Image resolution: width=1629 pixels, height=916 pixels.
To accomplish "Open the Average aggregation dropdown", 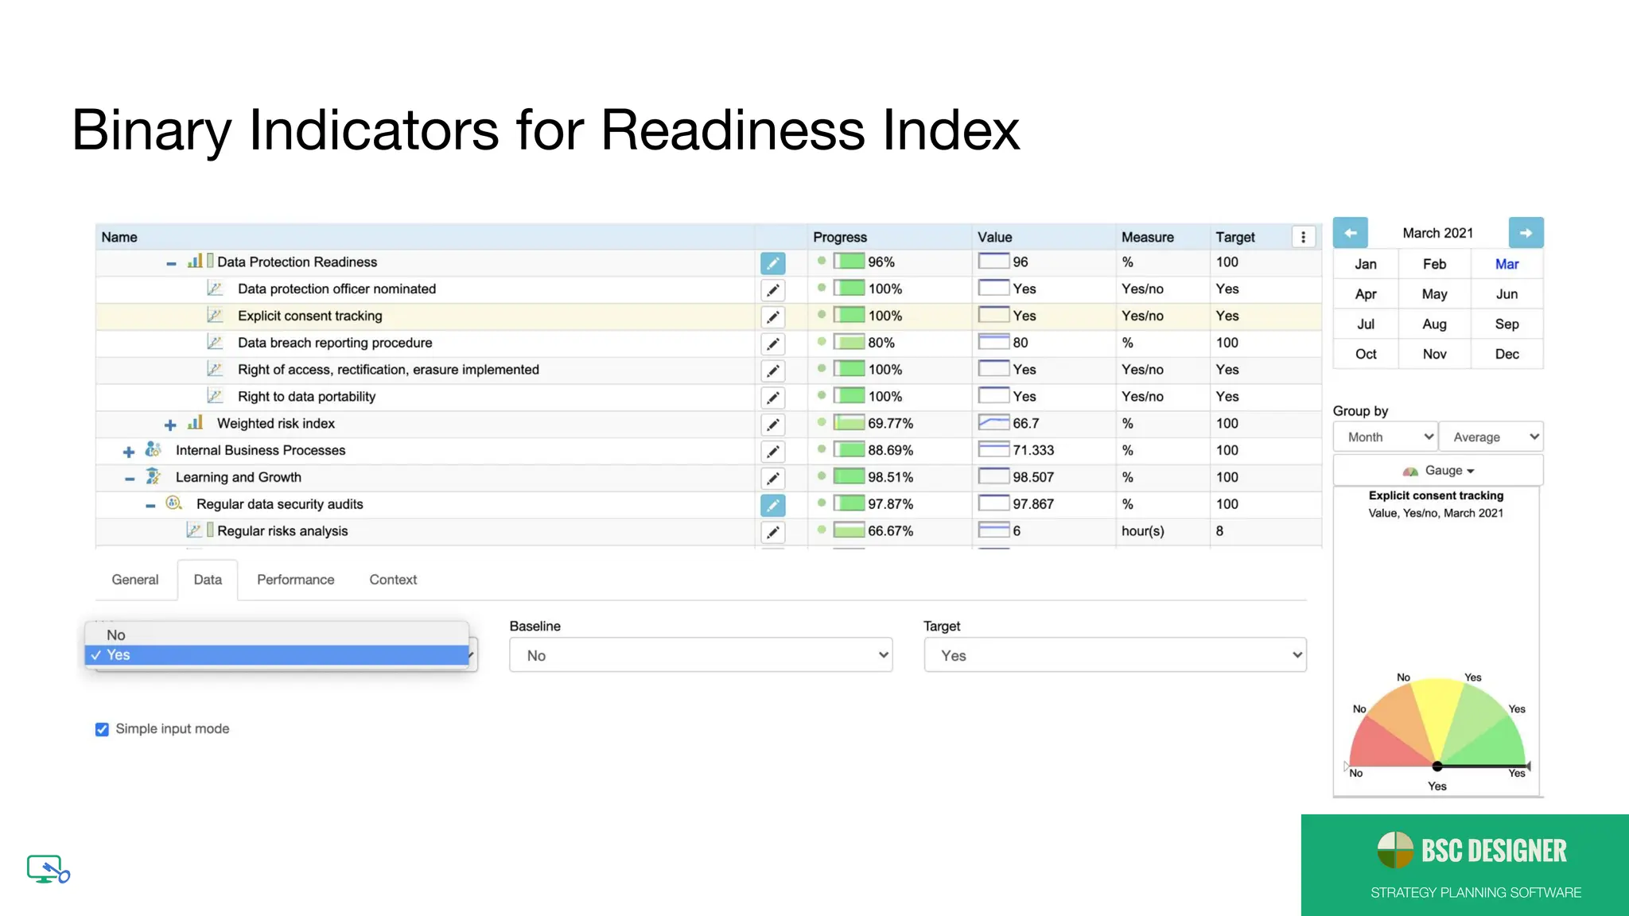I will click(x=1491, y=437).
